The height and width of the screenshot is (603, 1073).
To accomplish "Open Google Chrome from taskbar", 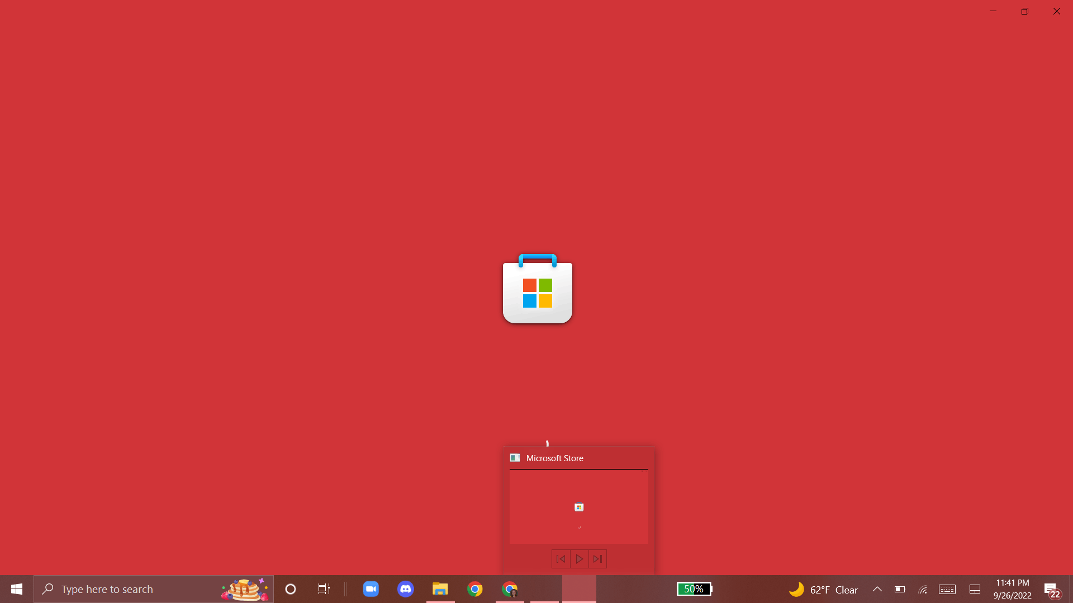I will pyautogui.click(x=476, y=589).
